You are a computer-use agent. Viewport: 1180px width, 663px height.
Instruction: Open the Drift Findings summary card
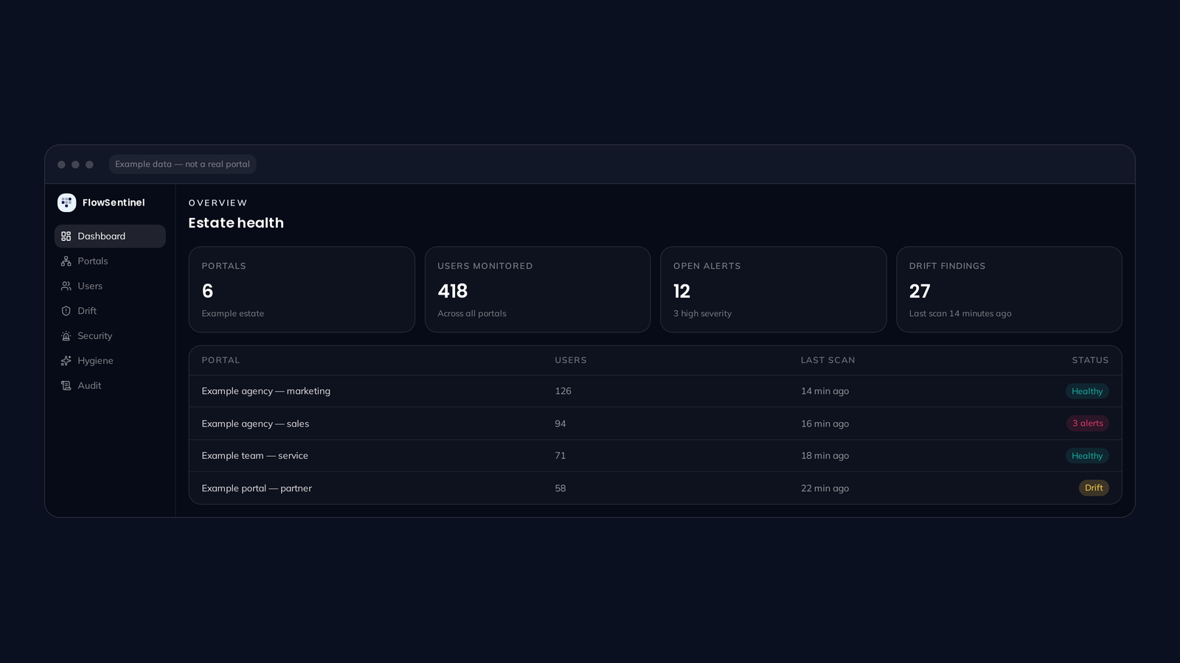tap(1009, 290)
